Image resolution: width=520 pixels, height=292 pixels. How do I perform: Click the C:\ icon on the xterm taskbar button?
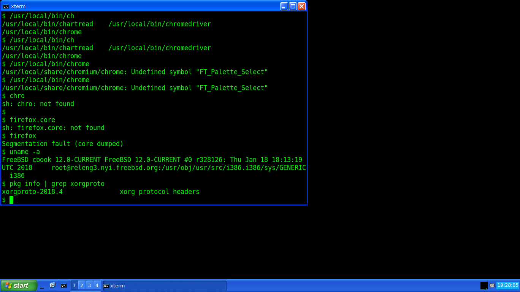pos(106,286)
